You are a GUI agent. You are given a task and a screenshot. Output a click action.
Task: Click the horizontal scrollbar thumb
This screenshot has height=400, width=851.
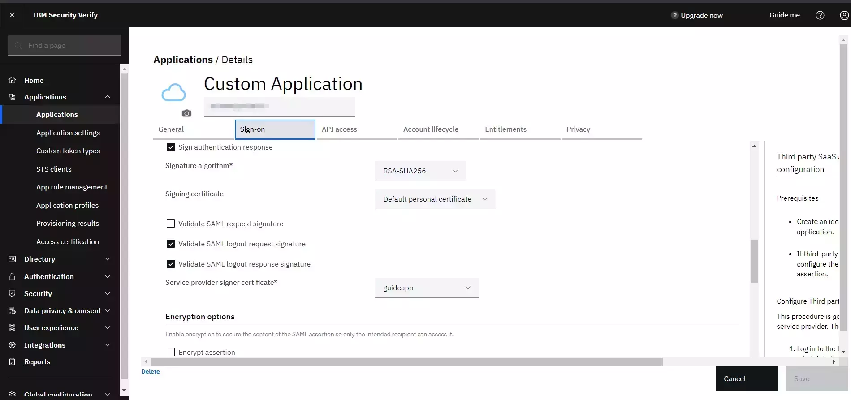(406, 361)
